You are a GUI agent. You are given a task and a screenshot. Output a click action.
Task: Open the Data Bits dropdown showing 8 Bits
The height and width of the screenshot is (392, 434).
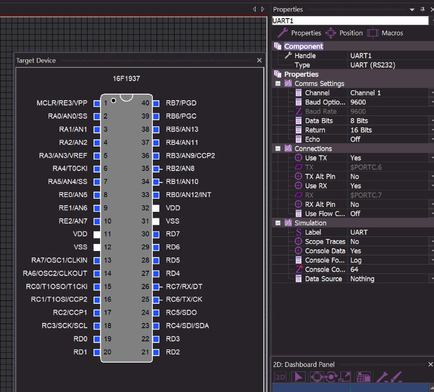[x=432, y=121]
